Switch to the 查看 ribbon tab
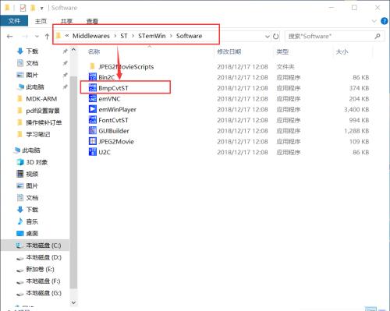 92,21
